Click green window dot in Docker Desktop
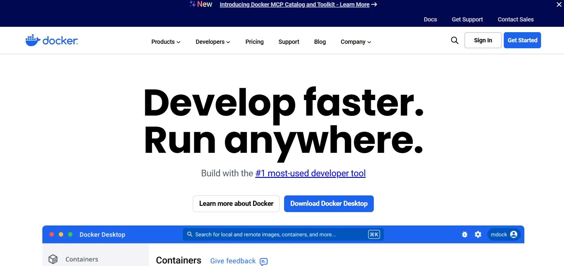This screenshot has width=564, height=266. [x=70, y=234]
